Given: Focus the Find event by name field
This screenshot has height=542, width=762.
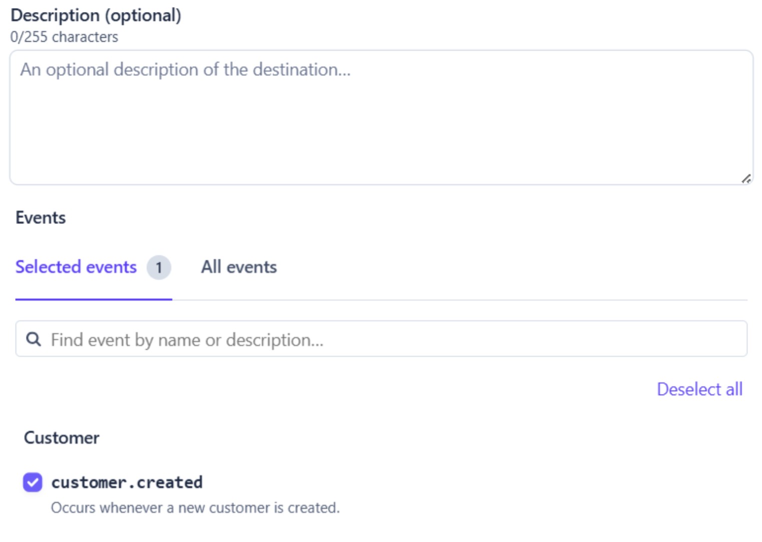Looking at the screenshot, I should 381,339.
